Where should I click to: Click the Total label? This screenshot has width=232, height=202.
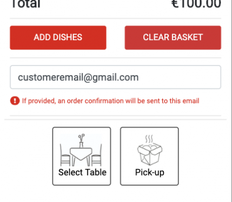pos(26,4)
